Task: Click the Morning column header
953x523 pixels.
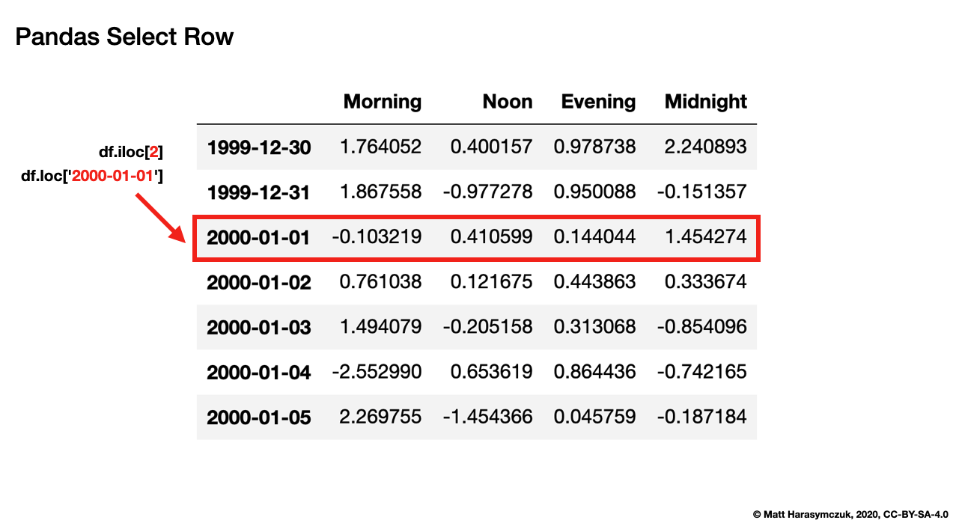Action: [x=382, y=102]
